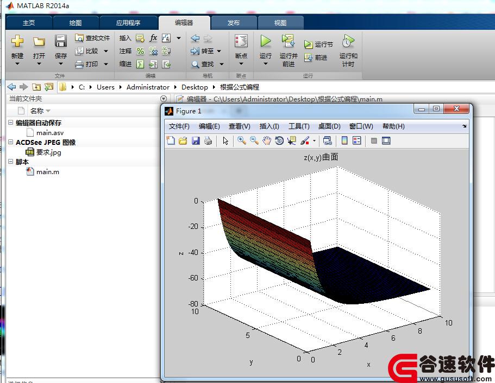495x383 pixels.
Task: Toggle the Brush data tool
Action: click(x=305, y=141)
